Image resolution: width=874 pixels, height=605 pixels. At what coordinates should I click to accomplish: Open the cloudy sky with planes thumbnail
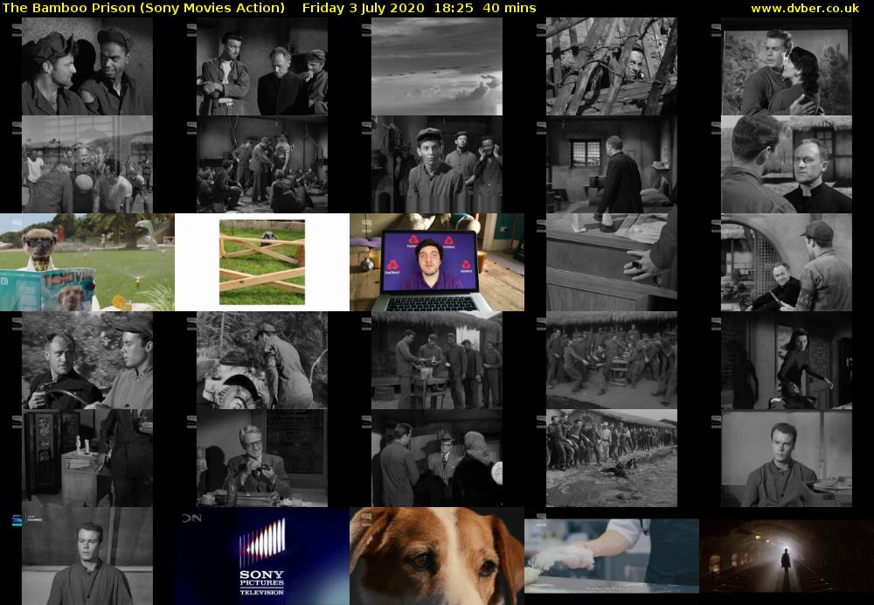437,66
